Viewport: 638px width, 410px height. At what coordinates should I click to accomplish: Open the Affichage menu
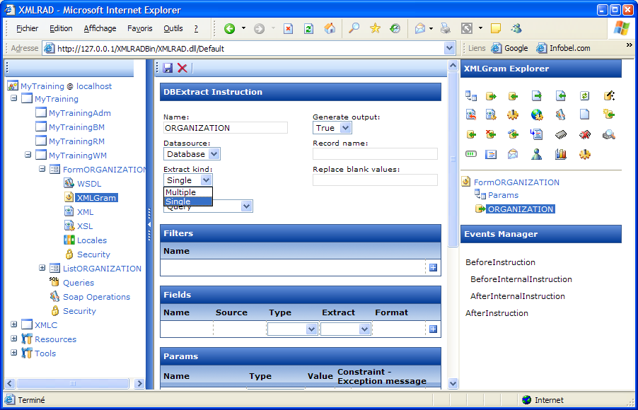pyautogui.click(x=100, y=29)
